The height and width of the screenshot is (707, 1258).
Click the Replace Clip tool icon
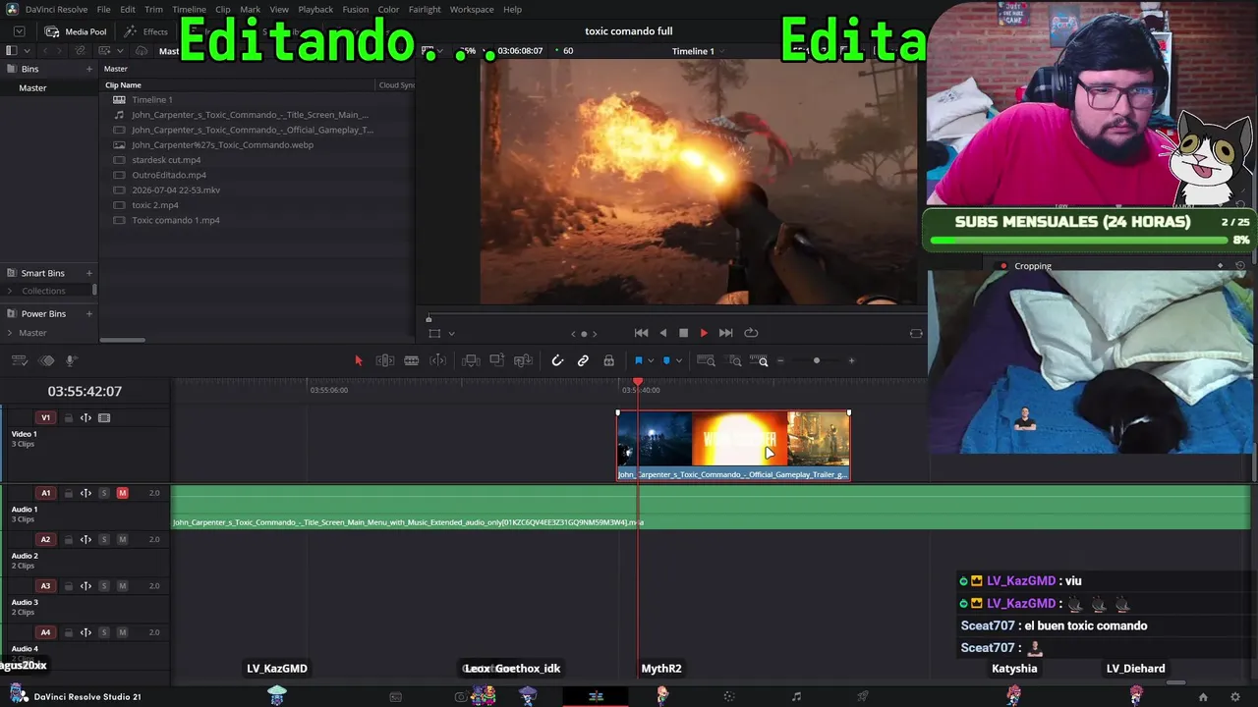(524, 360)
